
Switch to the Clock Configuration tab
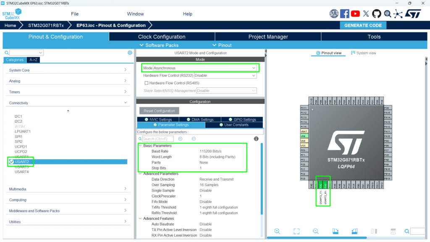[162, 37]
